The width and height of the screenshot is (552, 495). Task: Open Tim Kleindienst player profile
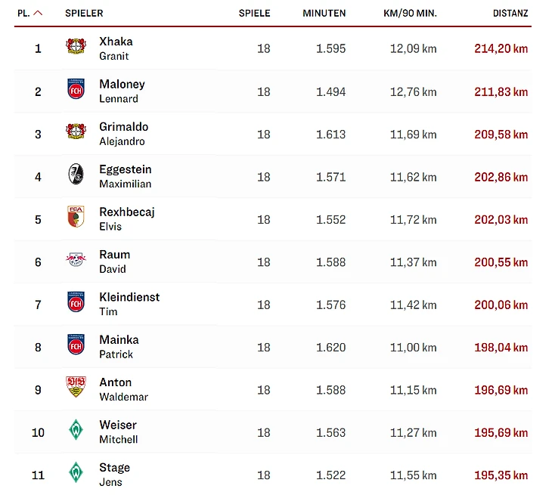tap(129, 304)
